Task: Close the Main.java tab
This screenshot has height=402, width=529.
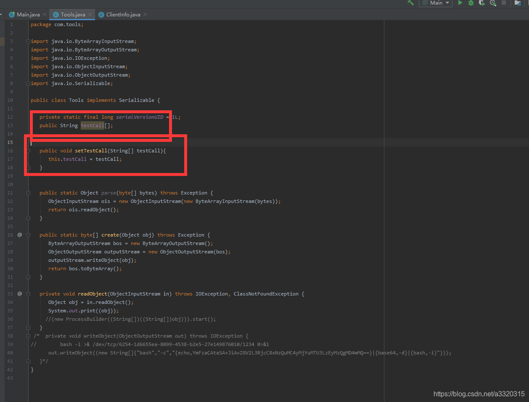Action: coord(45,14)
